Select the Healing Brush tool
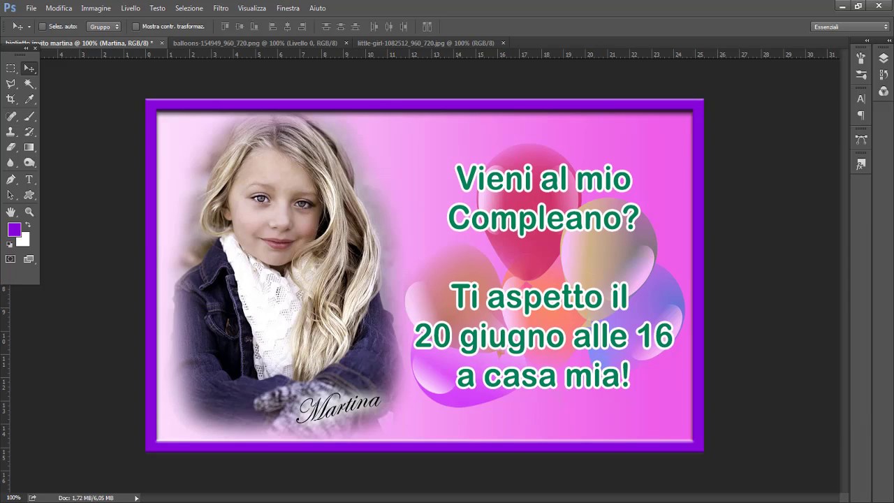 [x=10, y=116]
